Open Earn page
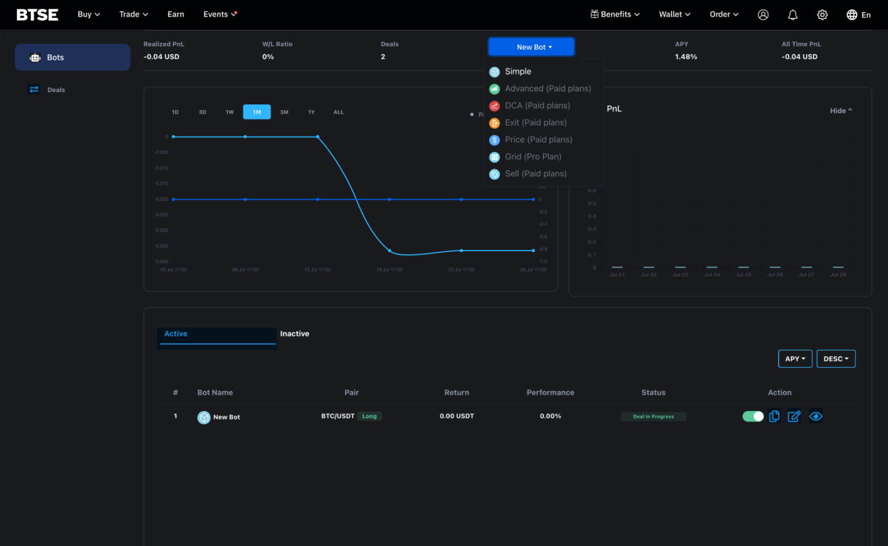The width and height of the screenshot is (888, 546). point(176,14)
